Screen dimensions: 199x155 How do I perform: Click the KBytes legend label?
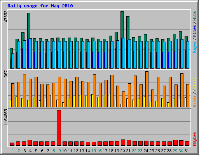tap(195, 139)
